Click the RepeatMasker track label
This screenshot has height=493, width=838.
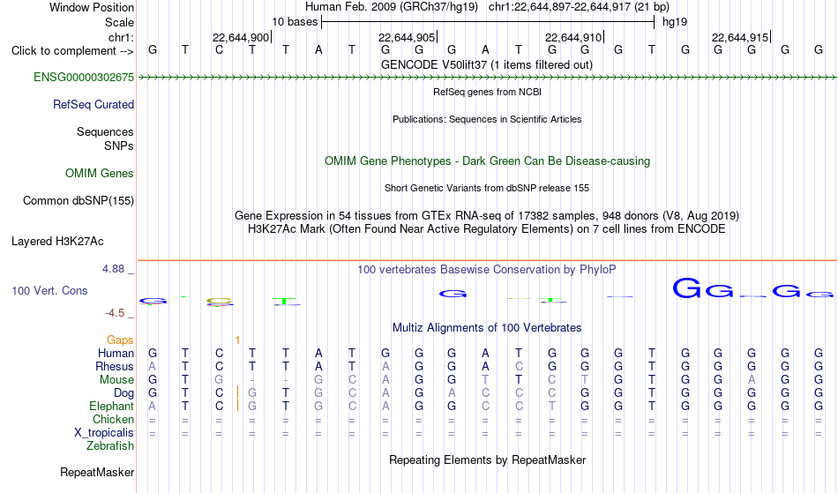click(x=97, y=472)
